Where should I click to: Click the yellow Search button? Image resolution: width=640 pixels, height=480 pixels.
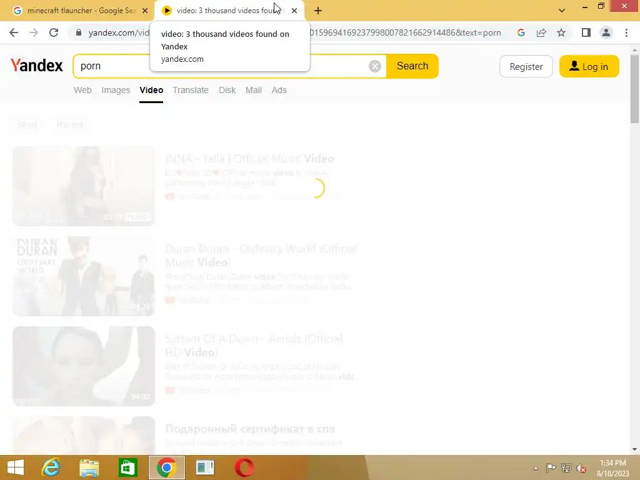[412, 66]
